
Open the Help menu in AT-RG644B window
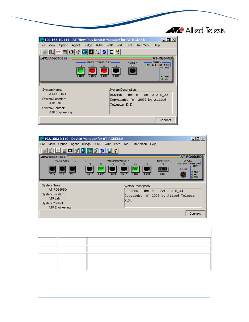157,45
